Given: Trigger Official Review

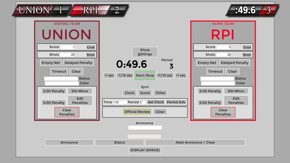Looking at the screenshot, I should point(137,112).
